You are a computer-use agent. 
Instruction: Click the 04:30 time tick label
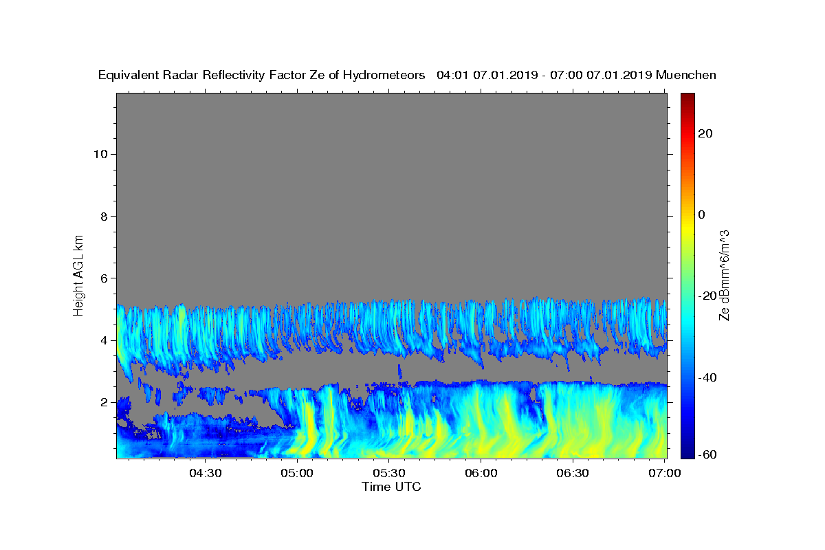(206, 473)
